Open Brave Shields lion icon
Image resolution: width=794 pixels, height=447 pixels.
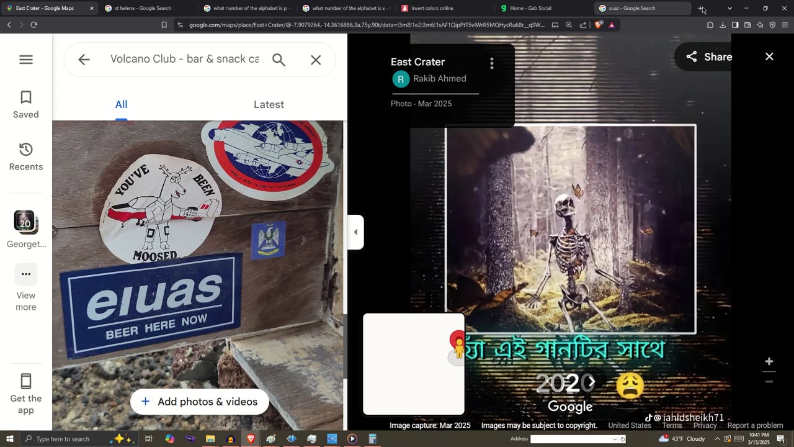599,25
